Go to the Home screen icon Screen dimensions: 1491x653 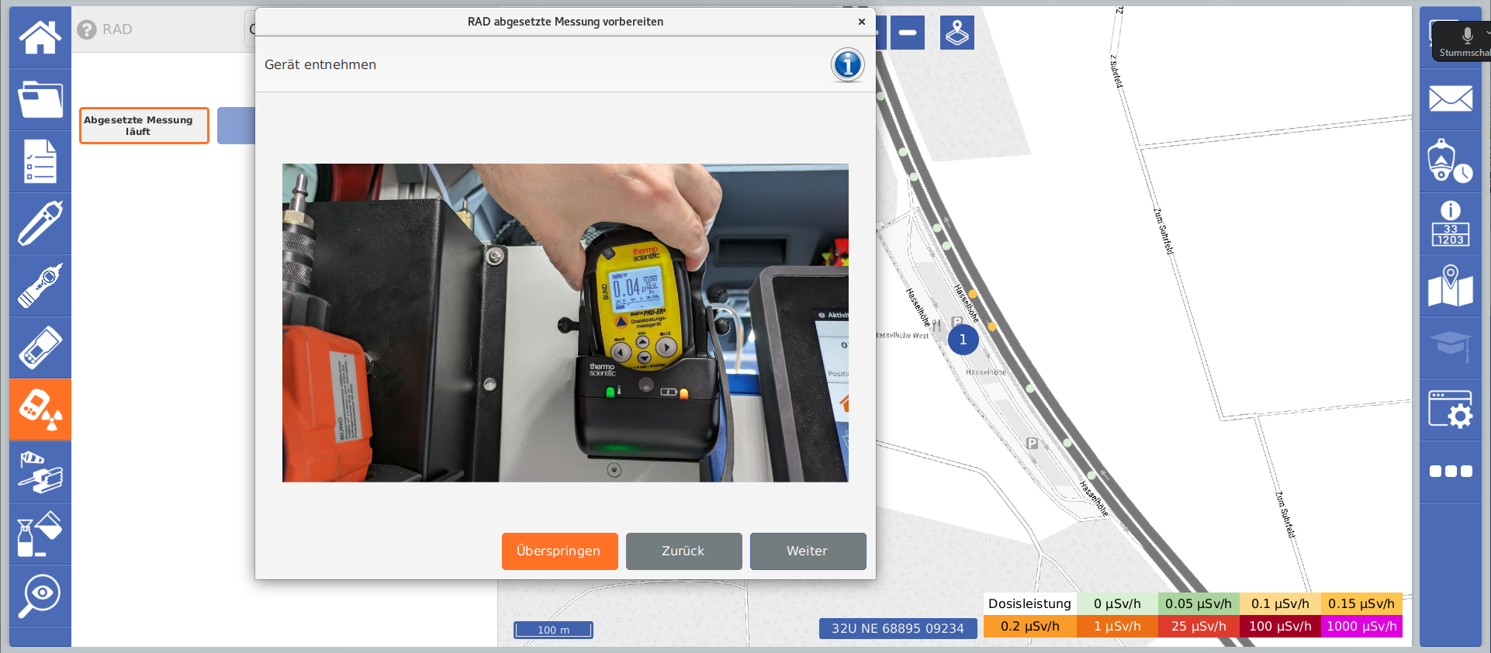click(x=40, y=37)
